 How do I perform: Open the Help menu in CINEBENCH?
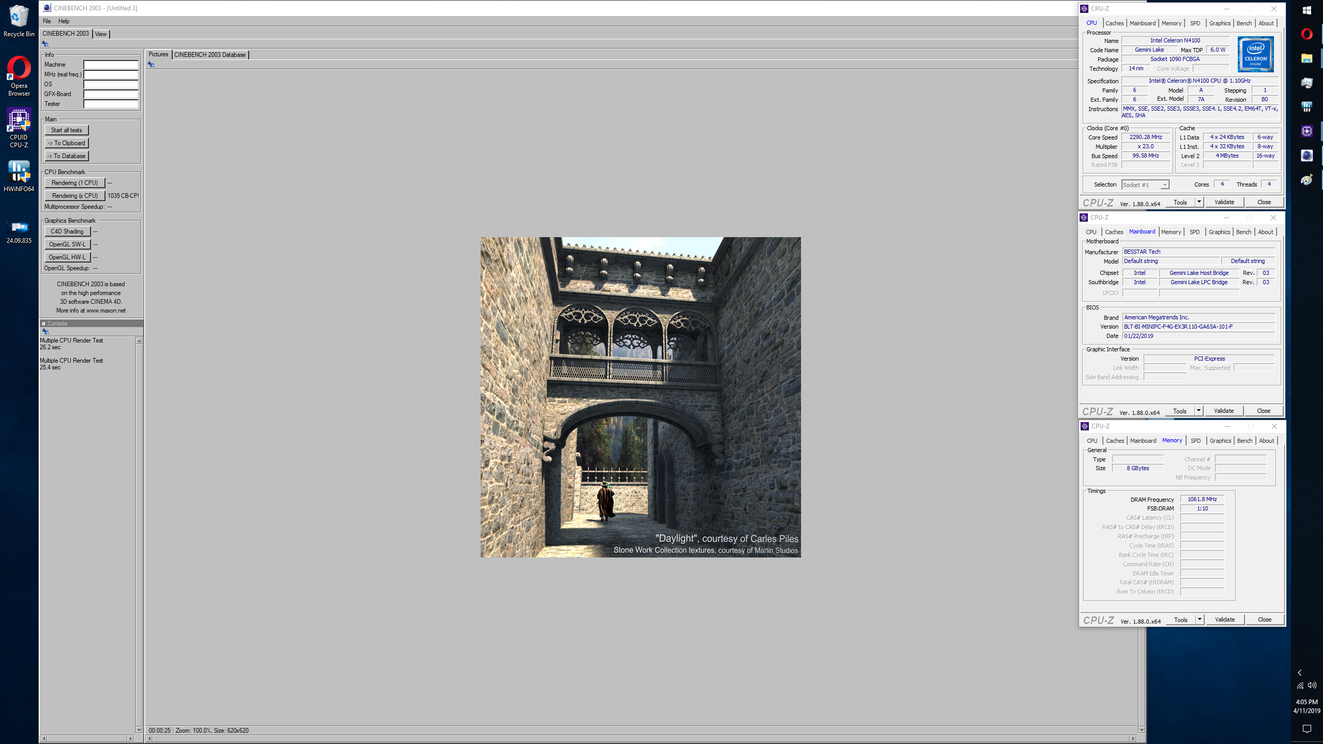[x=64, y=21]
